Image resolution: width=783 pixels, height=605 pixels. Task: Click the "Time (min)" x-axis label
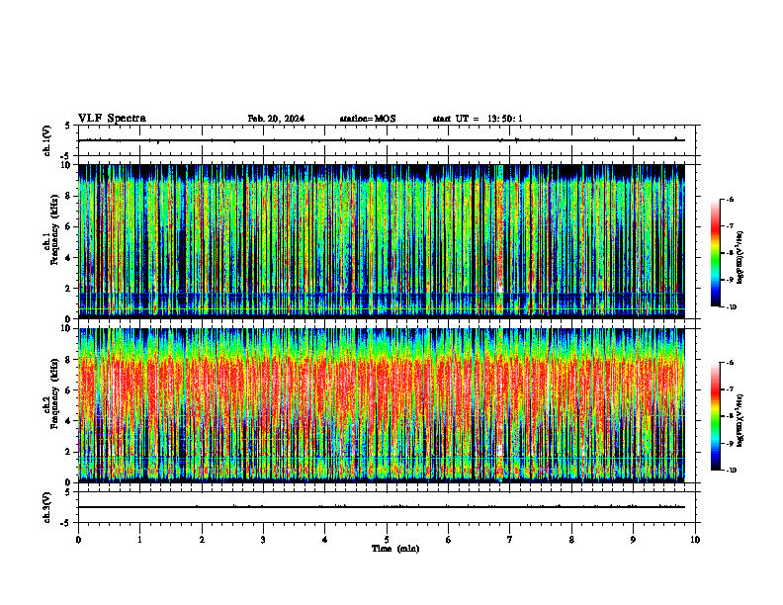(x=395, y=549)
